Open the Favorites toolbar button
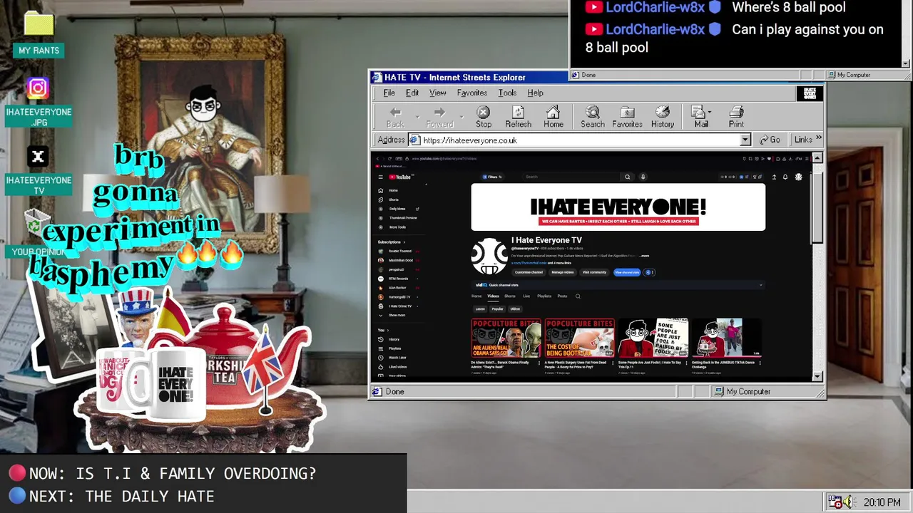The height and width of the screenshot is (513, 913). coord(627,117)
